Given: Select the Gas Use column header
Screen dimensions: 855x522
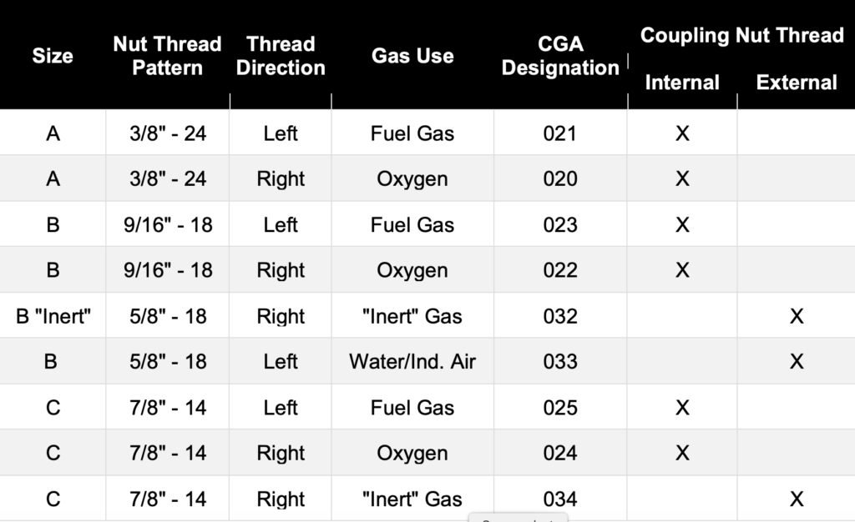Looking at the screenshot, I should [412, 56].
